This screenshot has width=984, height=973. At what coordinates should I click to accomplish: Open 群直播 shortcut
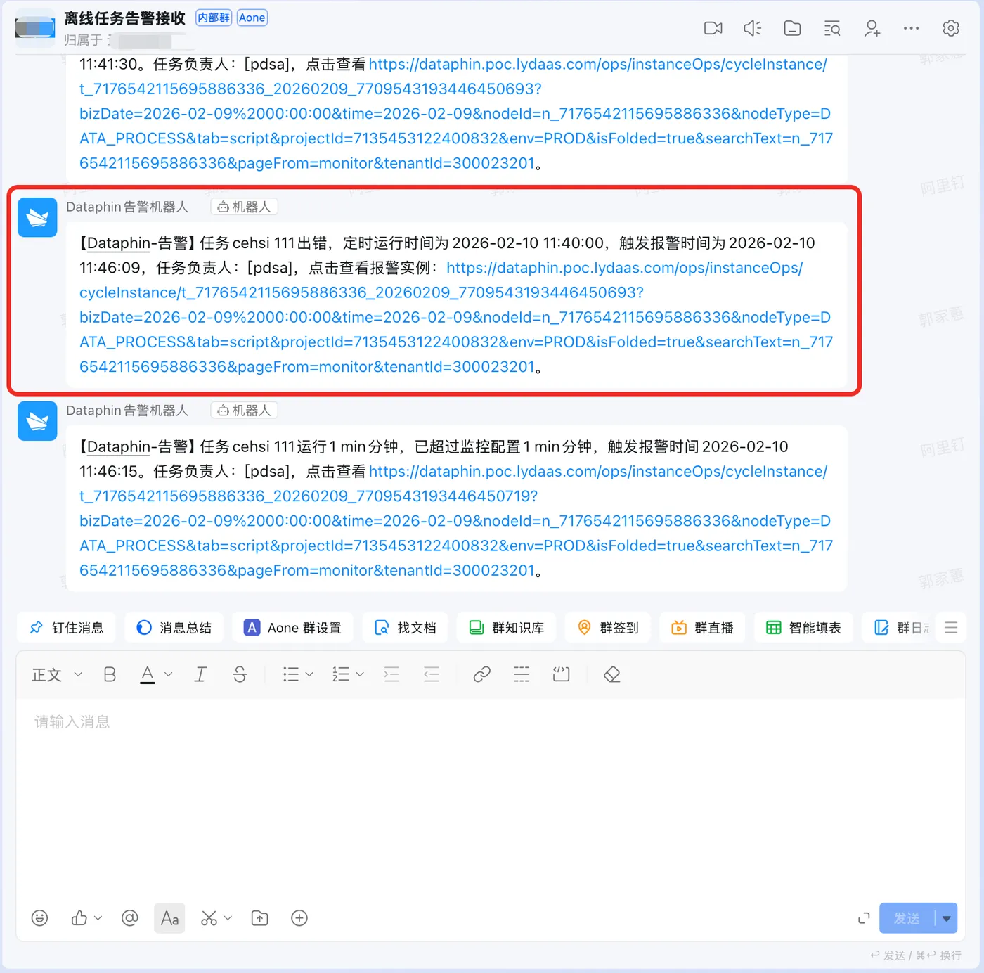pos(702,628)
